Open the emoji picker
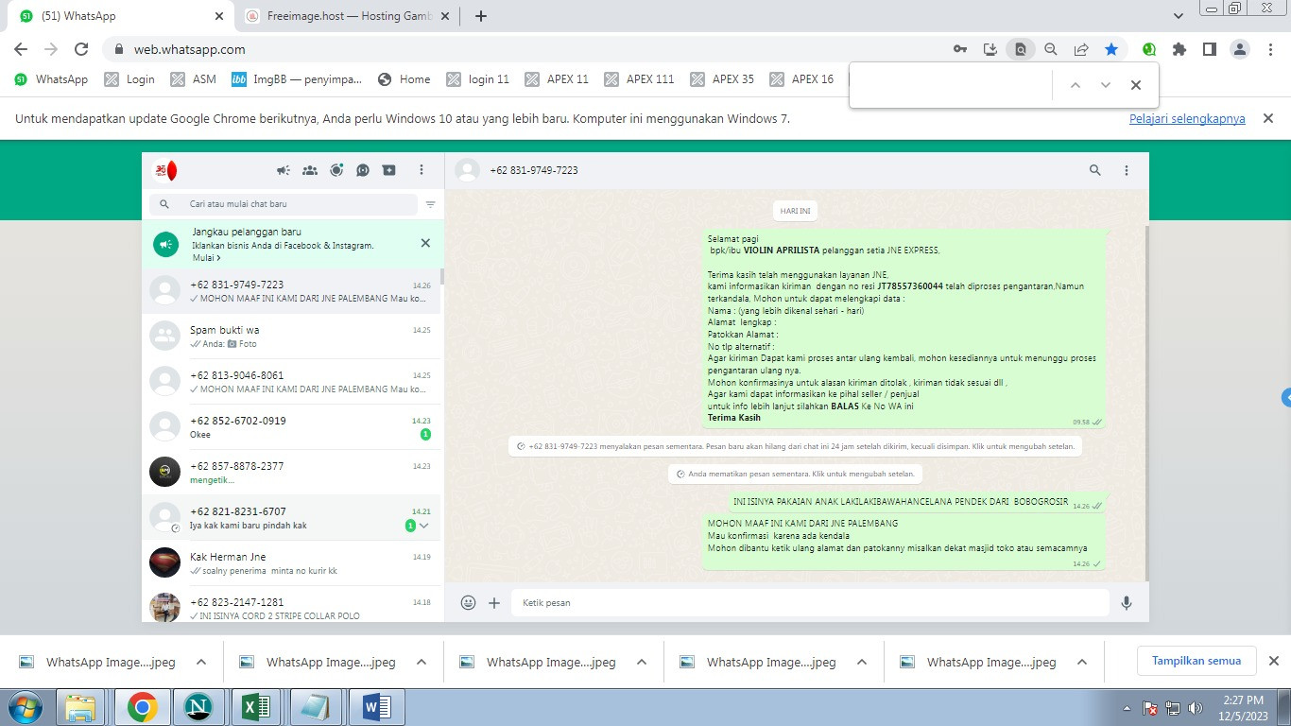 [468, 602]
